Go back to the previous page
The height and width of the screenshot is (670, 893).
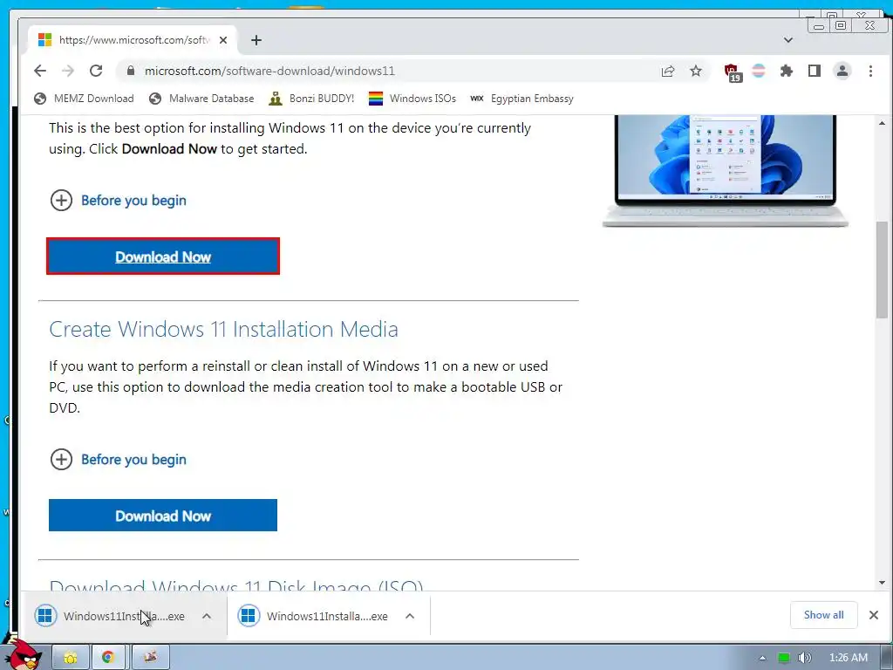pyautogui.click(x=40, y=71)
